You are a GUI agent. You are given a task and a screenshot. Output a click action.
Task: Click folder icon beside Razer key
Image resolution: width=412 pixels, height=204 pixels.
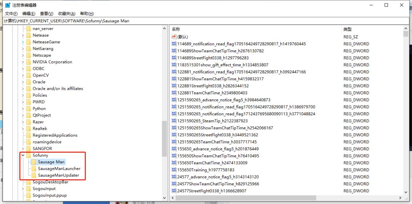click(x=28, y=122)
